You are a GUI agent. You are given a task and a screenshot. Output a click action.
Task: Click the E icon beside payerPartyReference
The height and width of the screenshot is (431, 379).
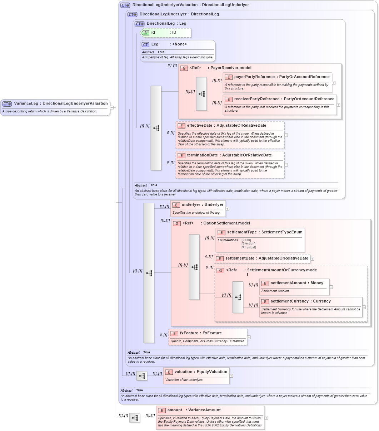tap(228, 77)
